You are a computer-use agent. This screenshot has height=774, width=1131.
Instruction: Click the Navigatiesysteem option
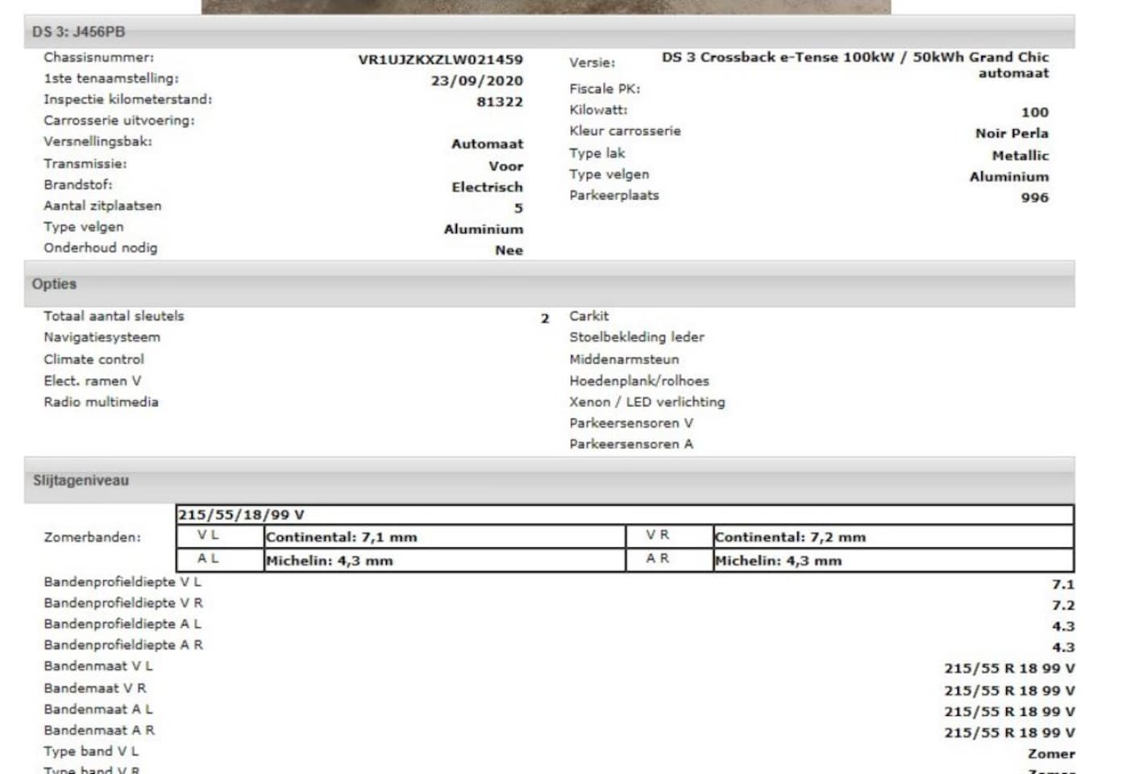click(x=102, y=337)
